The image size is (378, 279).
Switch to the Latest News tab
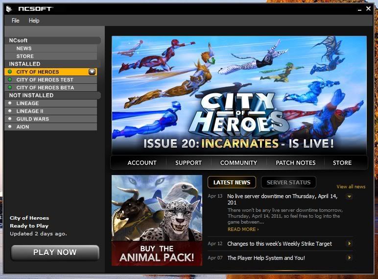[232, 182]
